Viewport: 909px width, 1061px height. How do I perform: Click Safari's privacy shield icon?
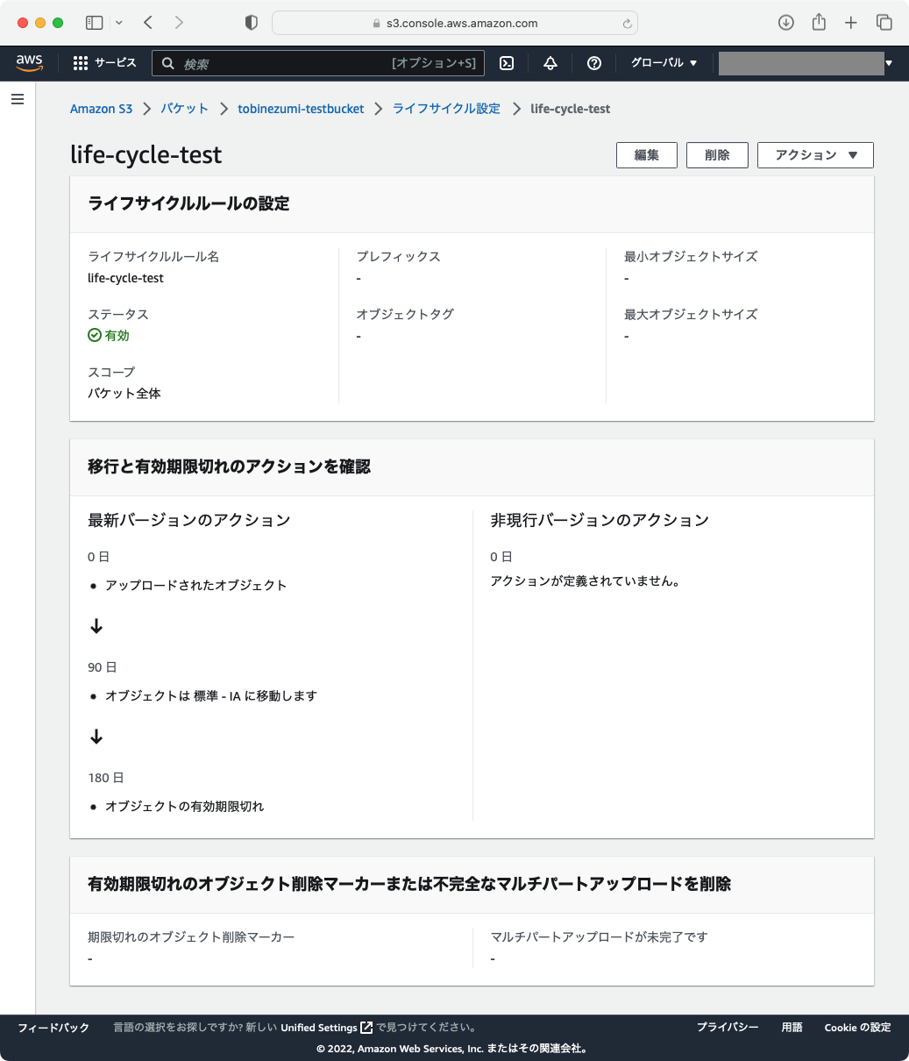(251, 22)
